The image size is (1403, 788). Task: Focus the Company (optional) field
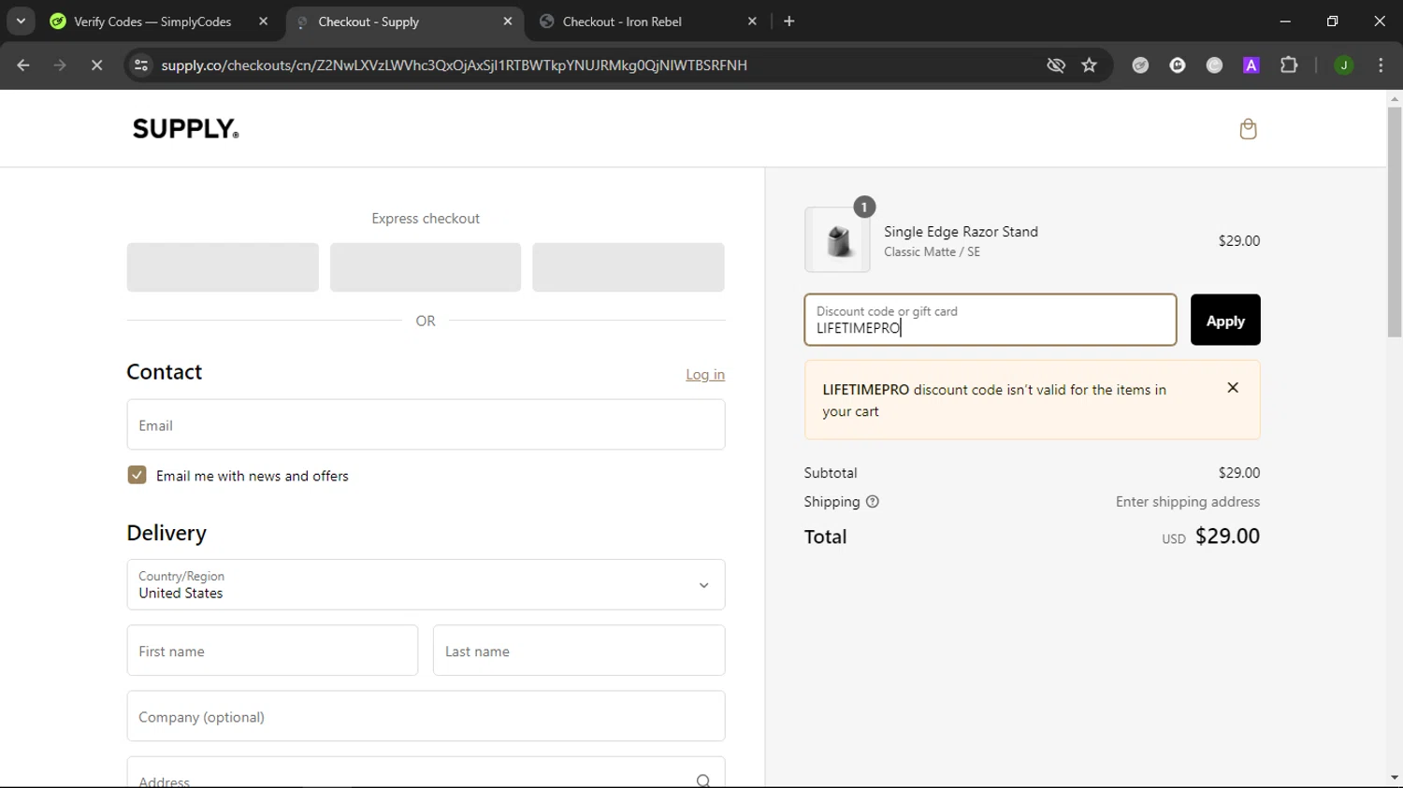[426, 717]
